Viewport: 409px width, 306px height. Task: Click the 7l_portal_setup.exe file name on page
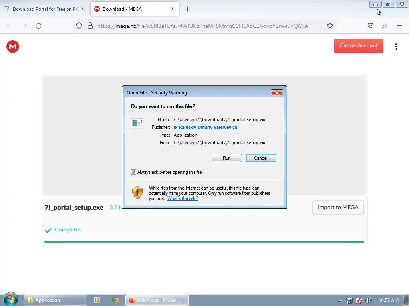pyautogui.click(x=74, y=207)
